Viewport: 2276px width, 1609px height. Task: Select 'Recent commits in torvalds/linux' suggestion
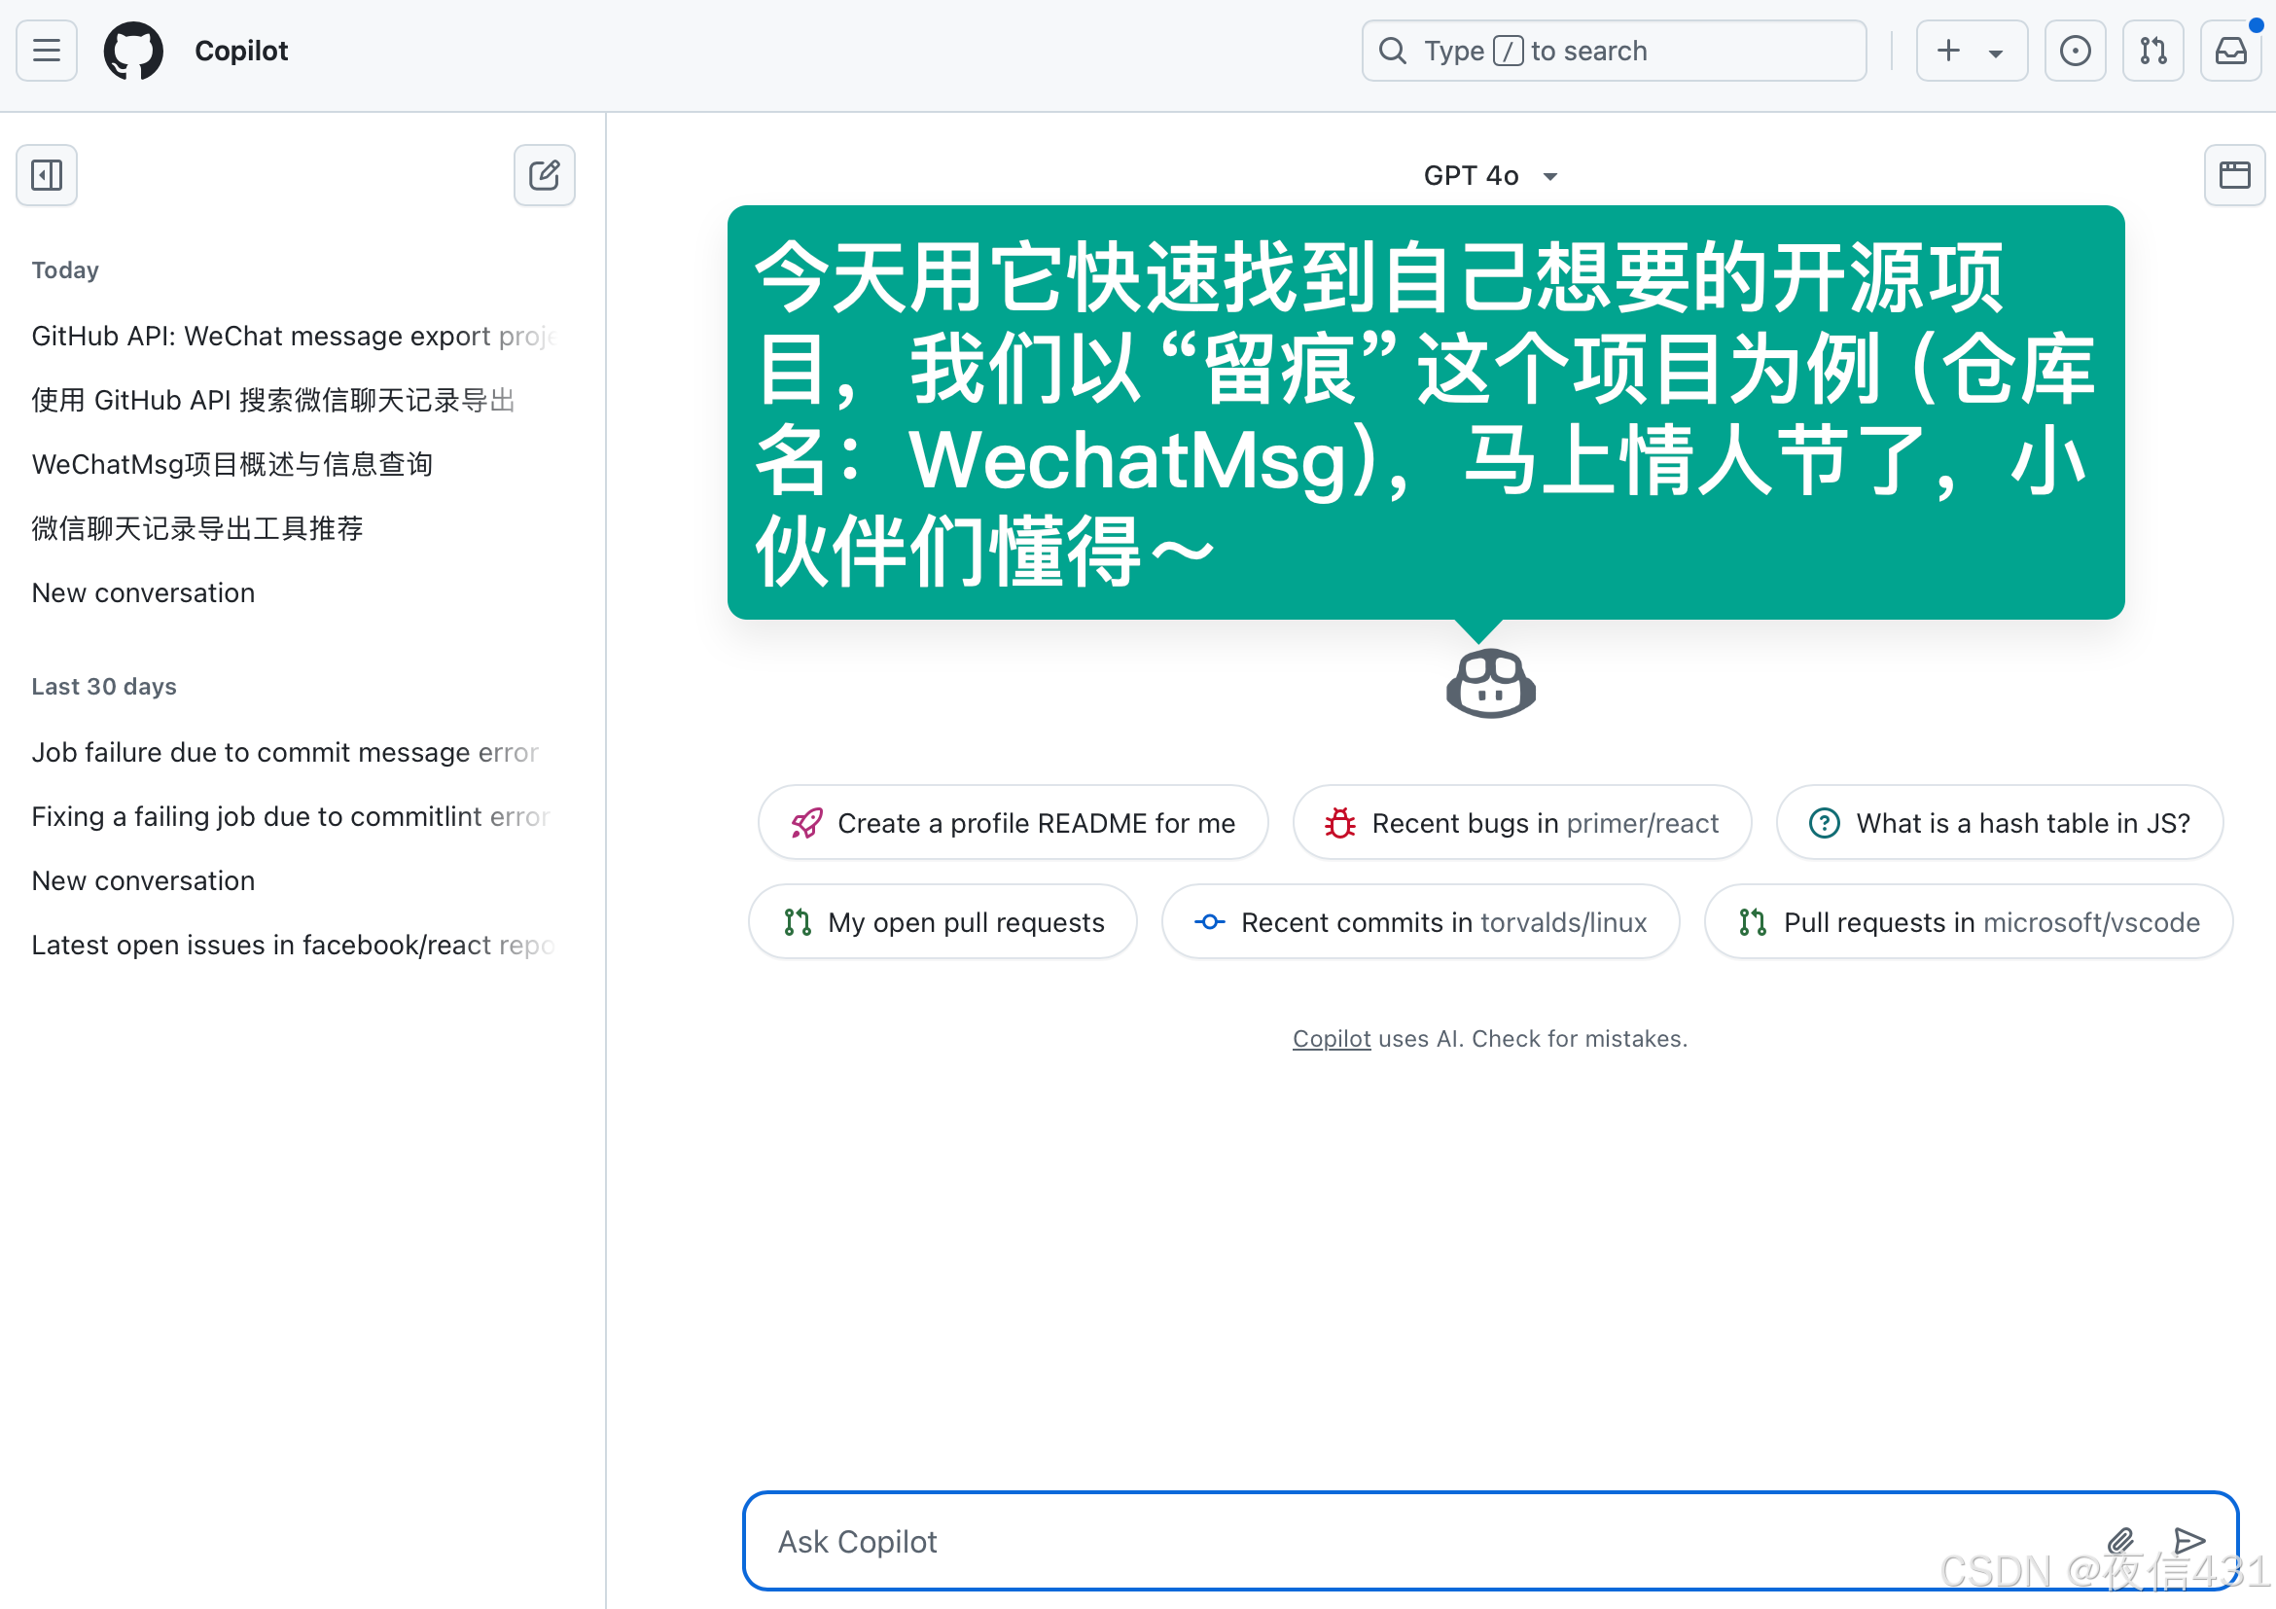1419,922
